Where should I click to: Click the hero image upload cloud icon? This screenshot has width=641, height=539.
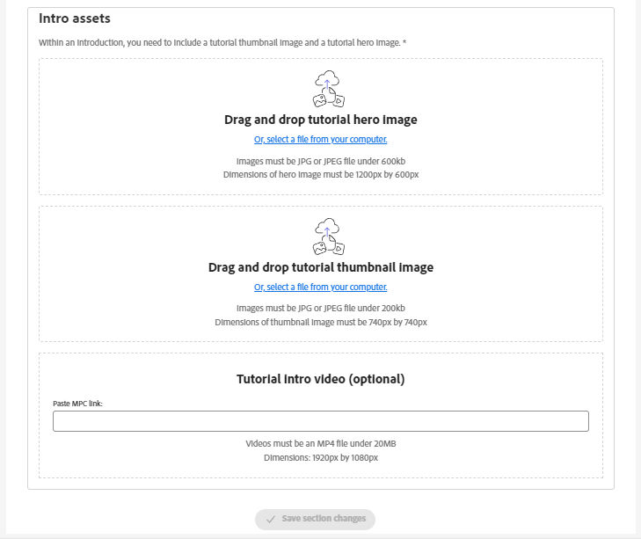[x=327, y=89]
